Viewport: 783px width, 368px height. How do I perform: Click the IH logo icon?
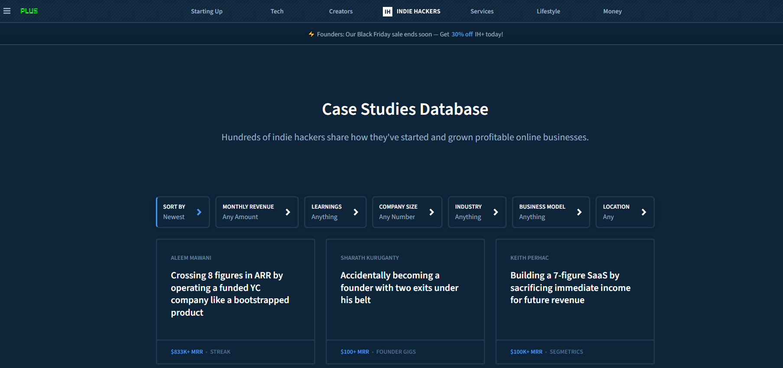point(388,11)
